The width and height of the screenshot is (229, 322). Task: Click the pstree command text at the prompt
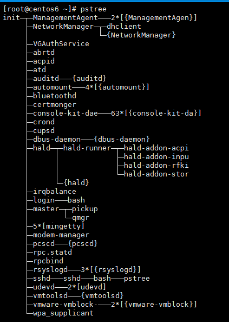pos(94,9)
